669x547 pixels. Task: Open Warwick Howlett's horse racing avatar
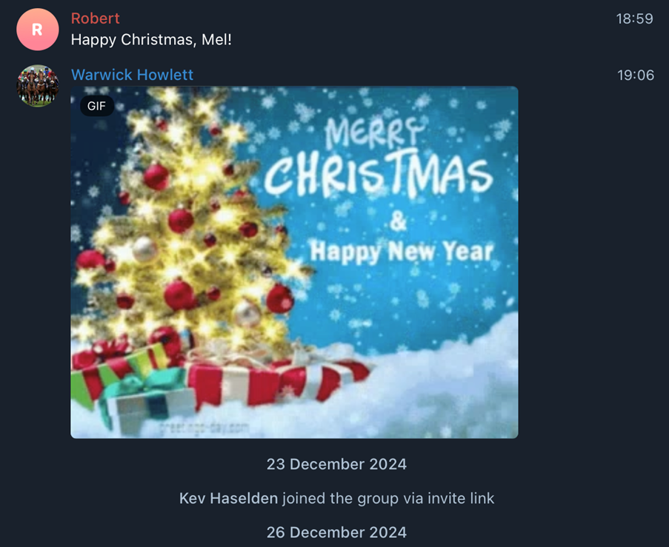click(38, 86)
